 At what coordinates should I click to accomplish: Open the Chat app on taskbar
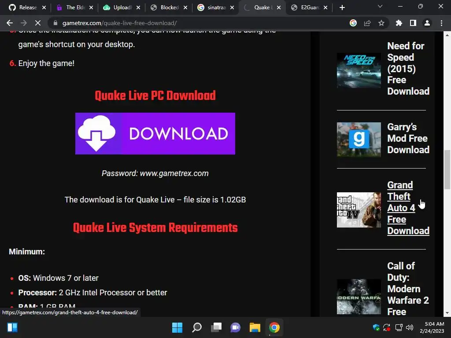[235, 327]
